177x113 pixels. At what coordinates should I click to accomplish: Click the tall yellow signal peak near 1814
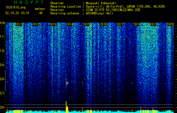(66, 107)
